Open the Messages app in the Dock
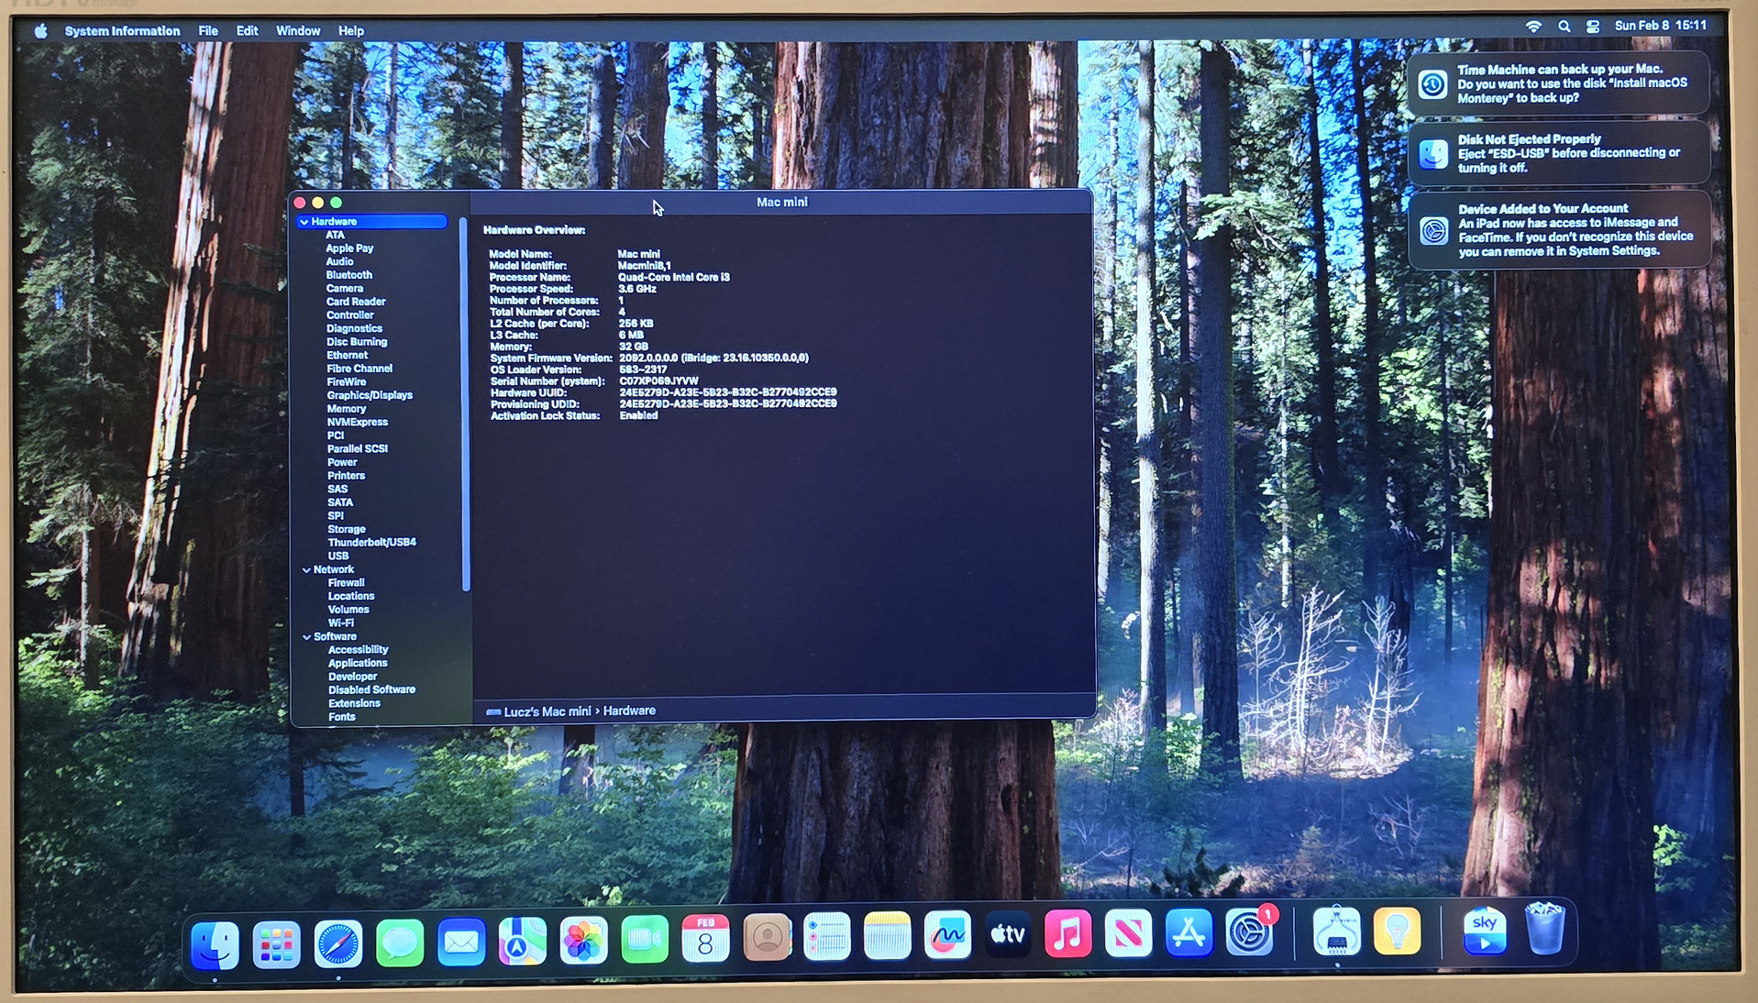This screenshot has width=1758, height=1003. (x=399, y=942)
